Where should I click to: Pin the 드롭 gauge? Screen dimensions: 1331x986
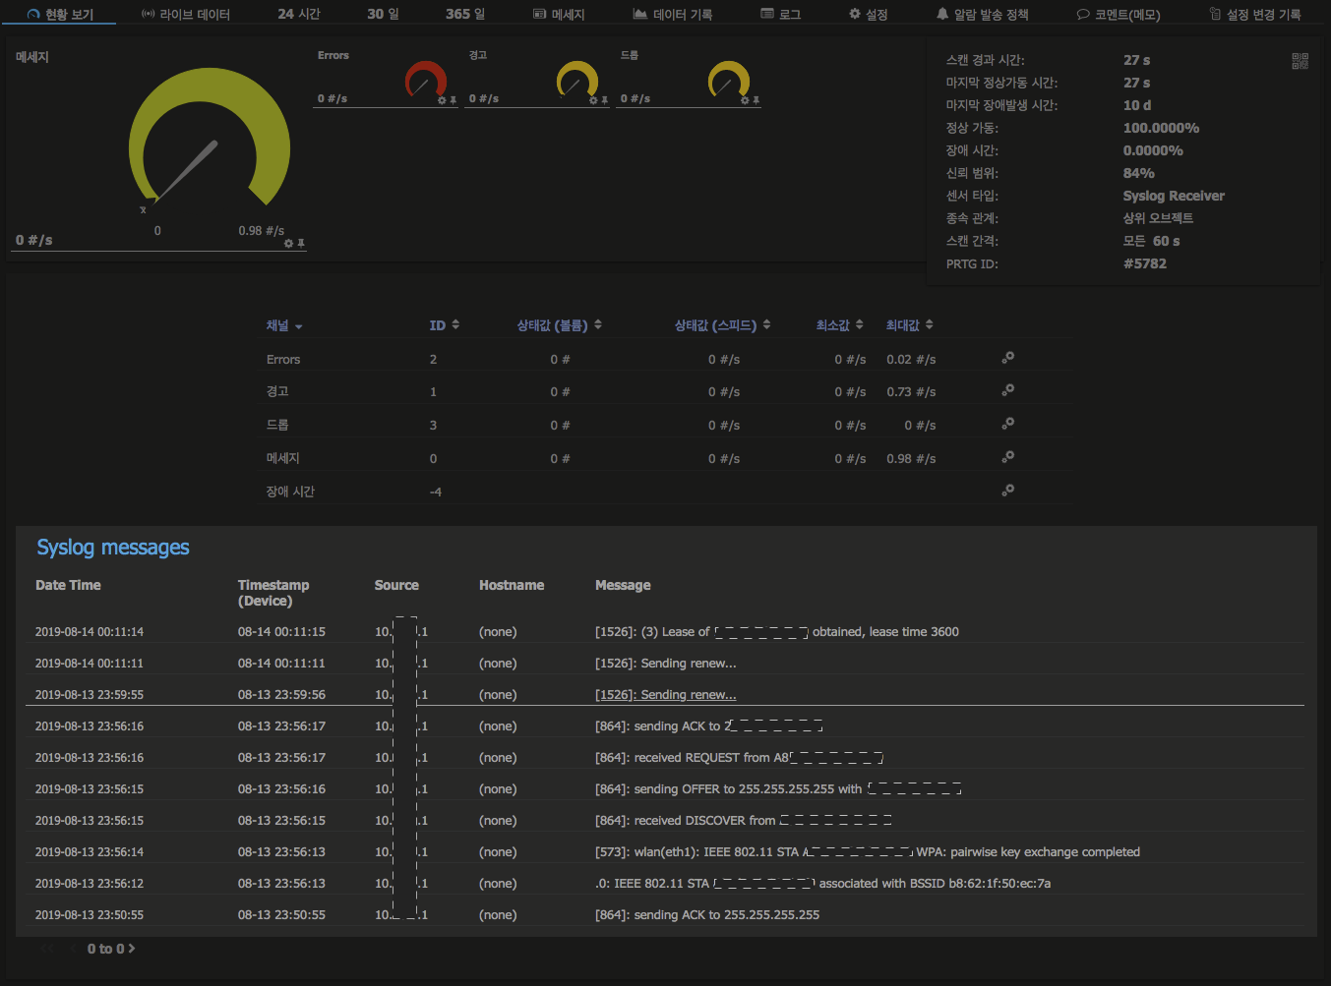pos(756,100)
